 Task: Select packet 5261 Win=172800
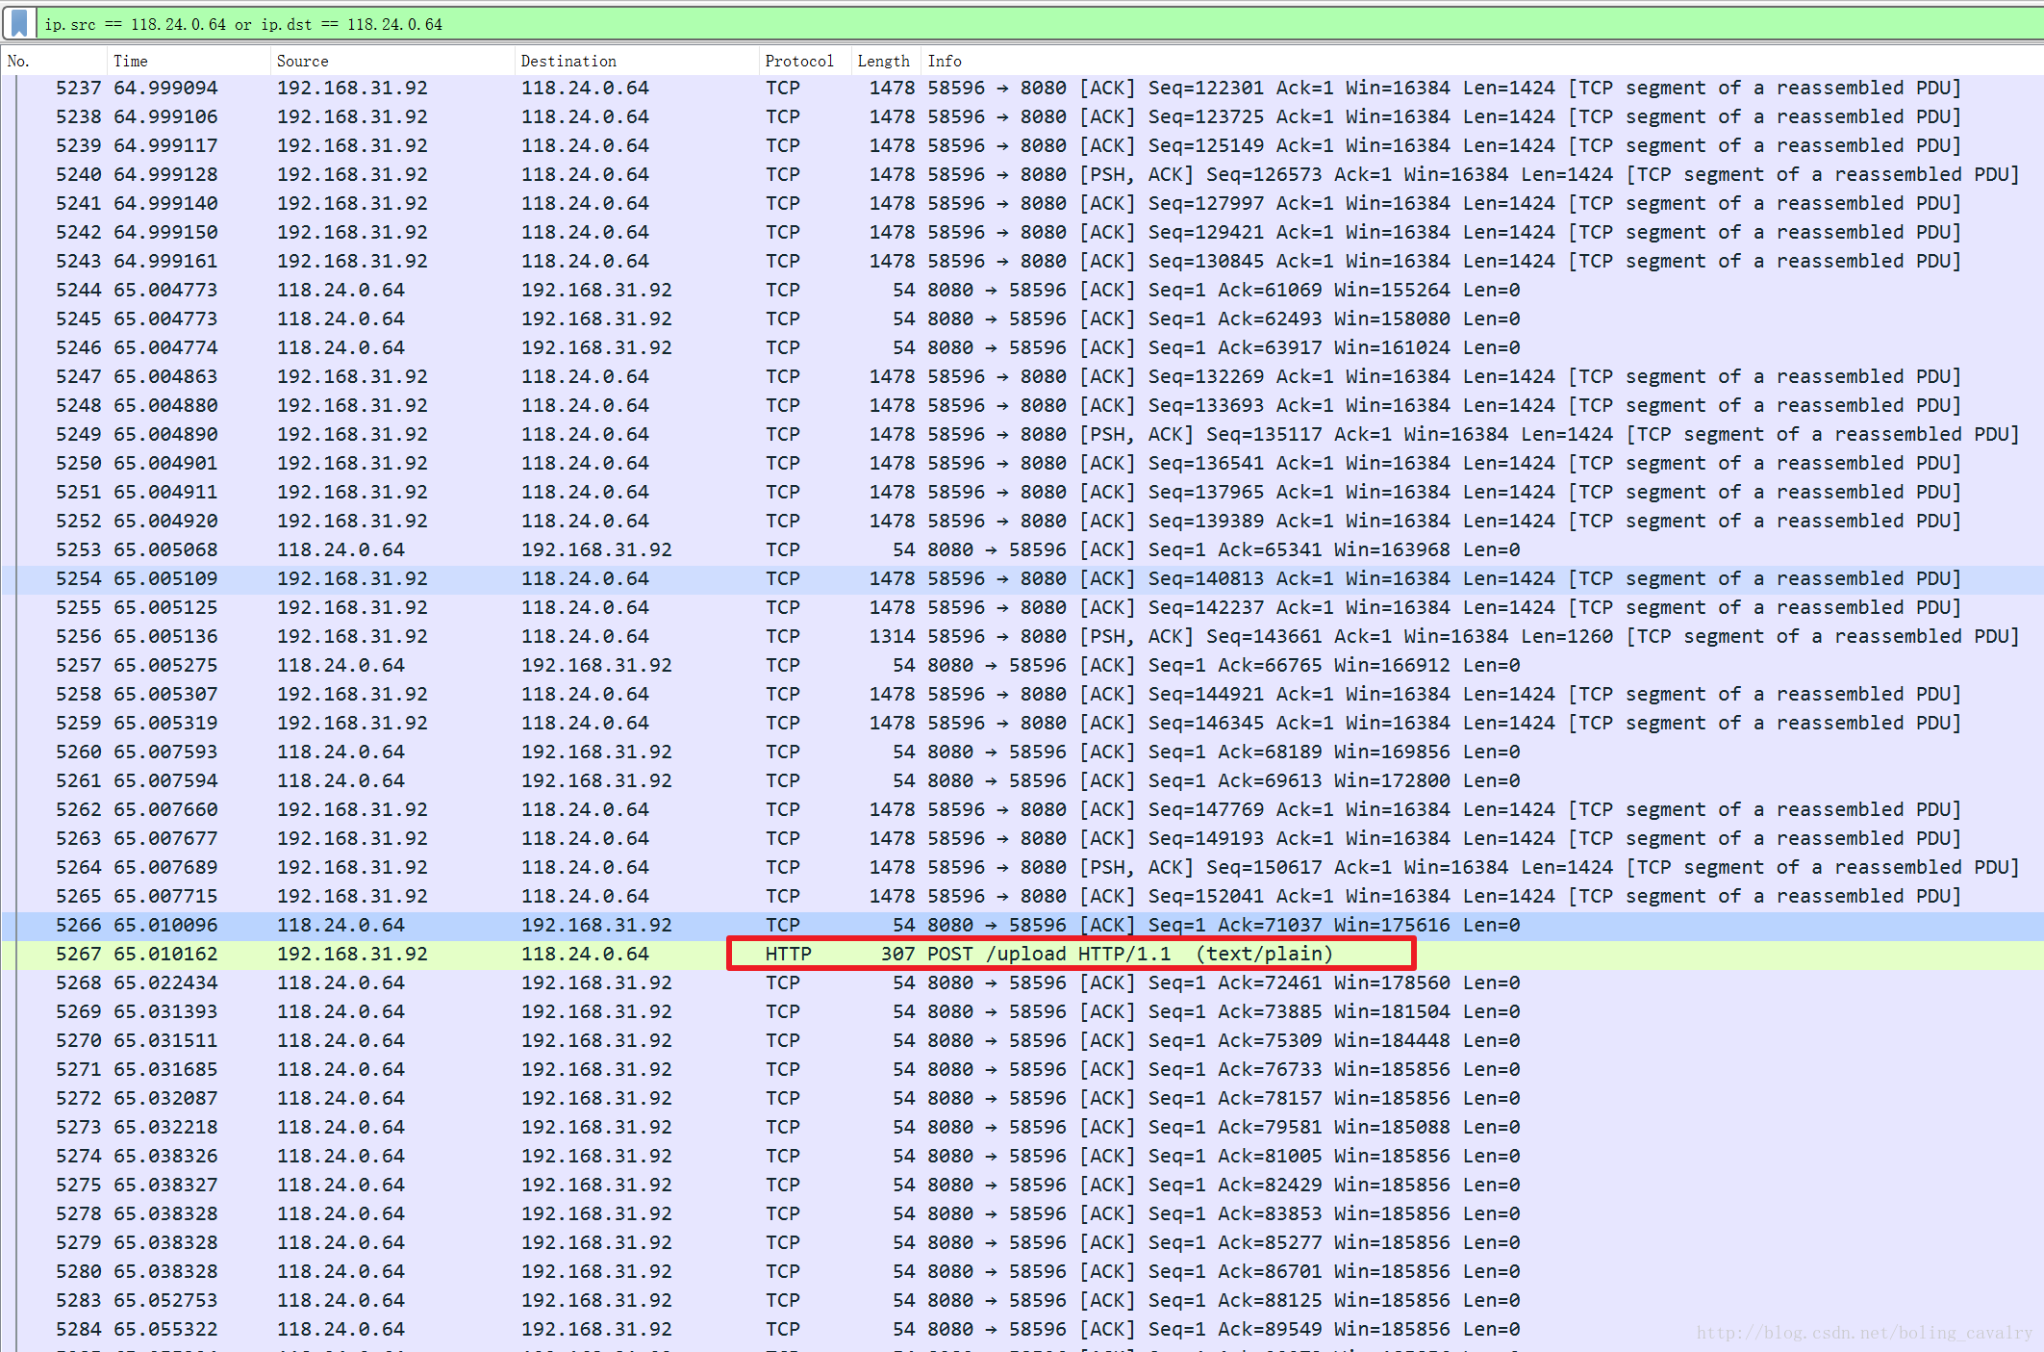[x=1022, y=780]
